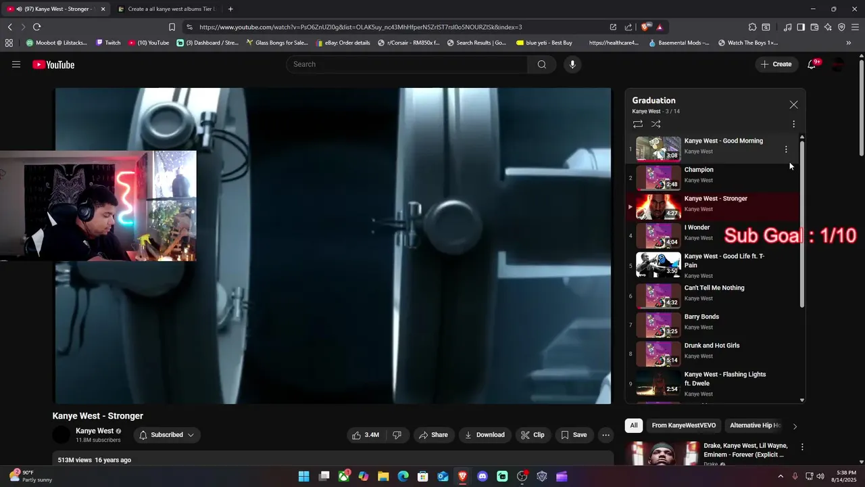The image size is (865, 487).
Task: Download the video
Action: 485,435
